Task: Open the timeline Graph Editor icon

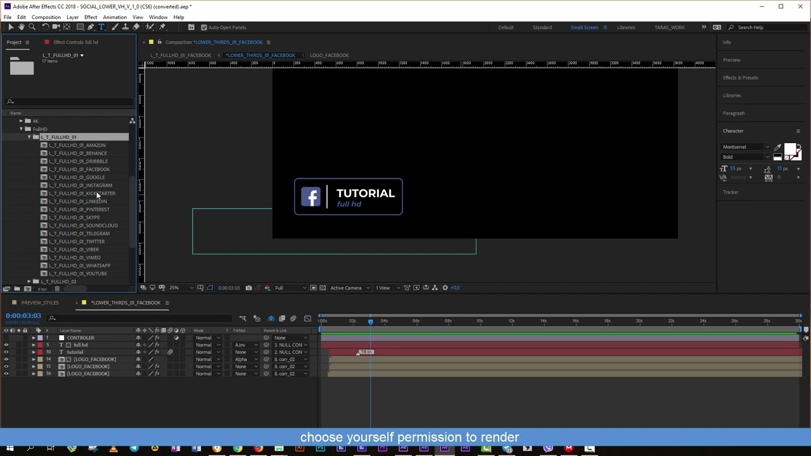Action: (308, 319)
